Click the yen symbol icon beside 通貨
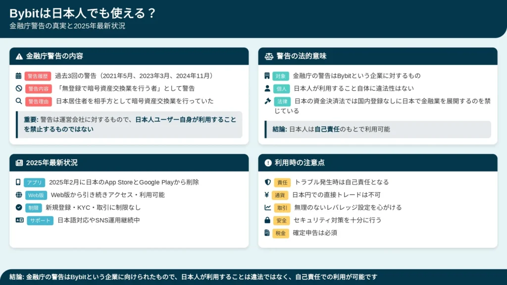 pos(267,195)
